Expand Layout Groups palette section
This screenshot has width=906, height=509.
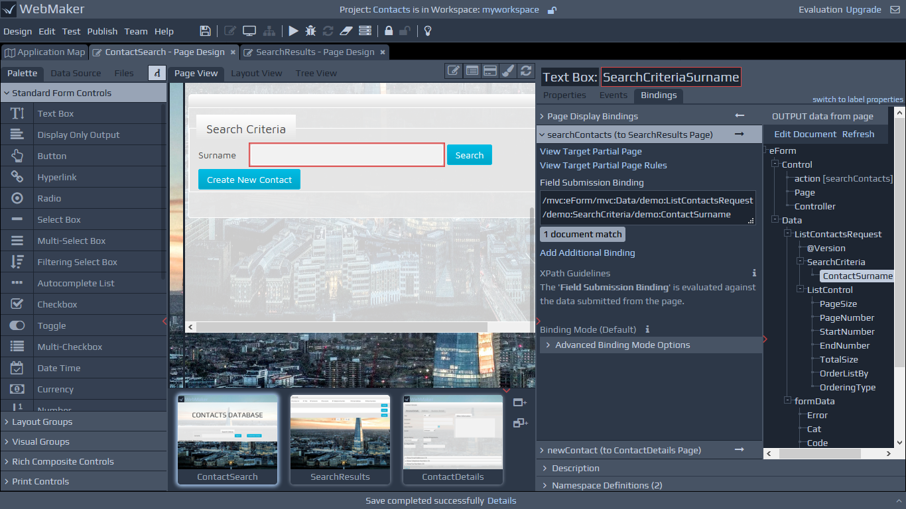[83, 422]
